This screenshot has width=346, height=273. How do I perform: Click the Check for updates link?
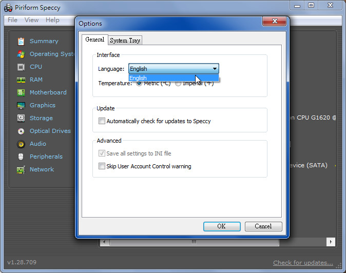coord(303,263)
